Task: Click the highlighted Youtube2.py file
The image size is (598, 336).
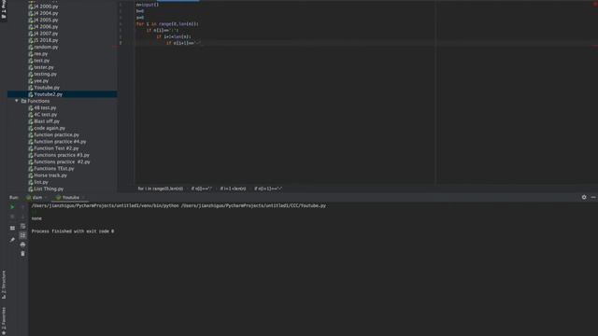Action: pyautogui.click(x=48, y=94)
